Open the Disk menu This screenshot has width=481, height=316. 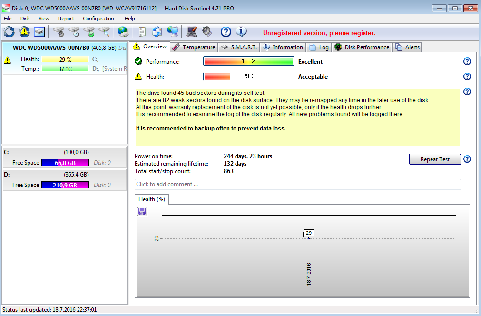point(25,19)
